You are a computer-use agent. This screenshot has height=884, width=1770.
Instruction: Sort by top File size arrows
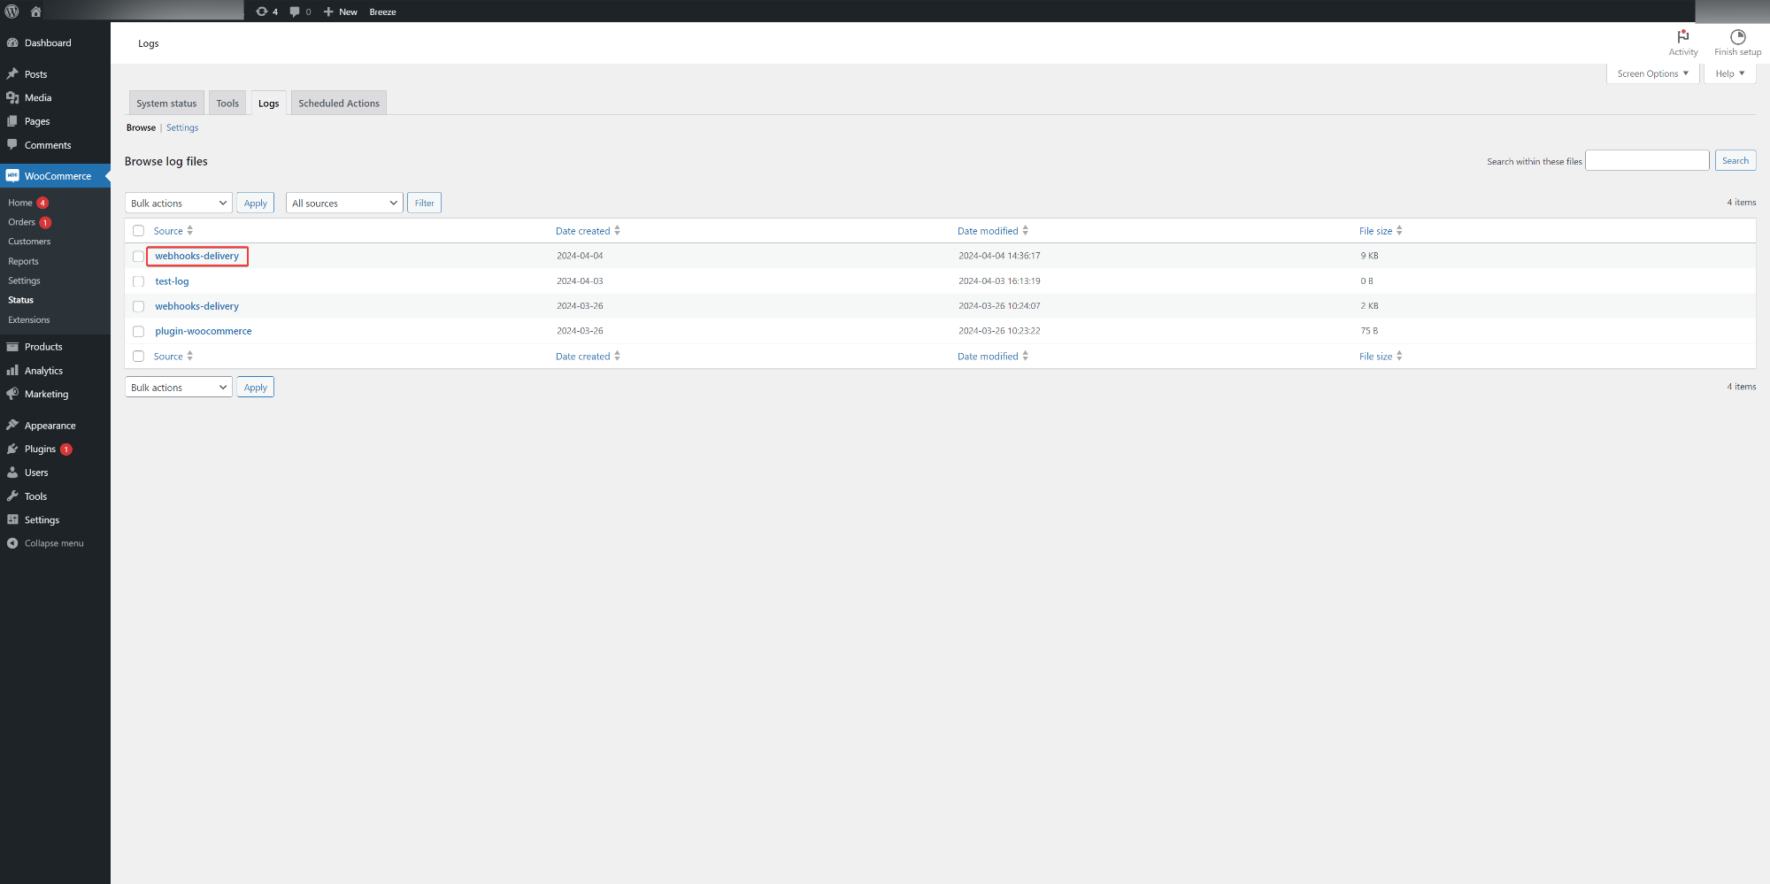pyautogui.click(x=1399, y=231)
